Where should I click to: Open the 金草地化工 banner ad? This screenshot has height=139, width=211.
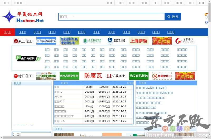(x=162, y=76)
